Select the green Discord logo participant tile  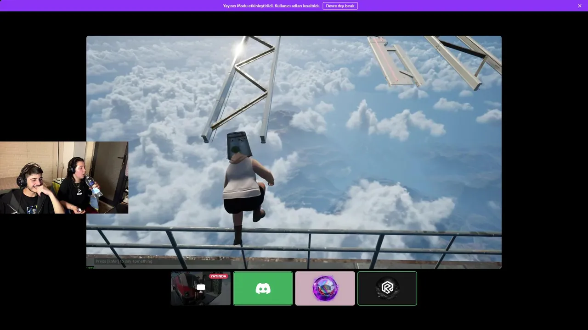[263, 288]
